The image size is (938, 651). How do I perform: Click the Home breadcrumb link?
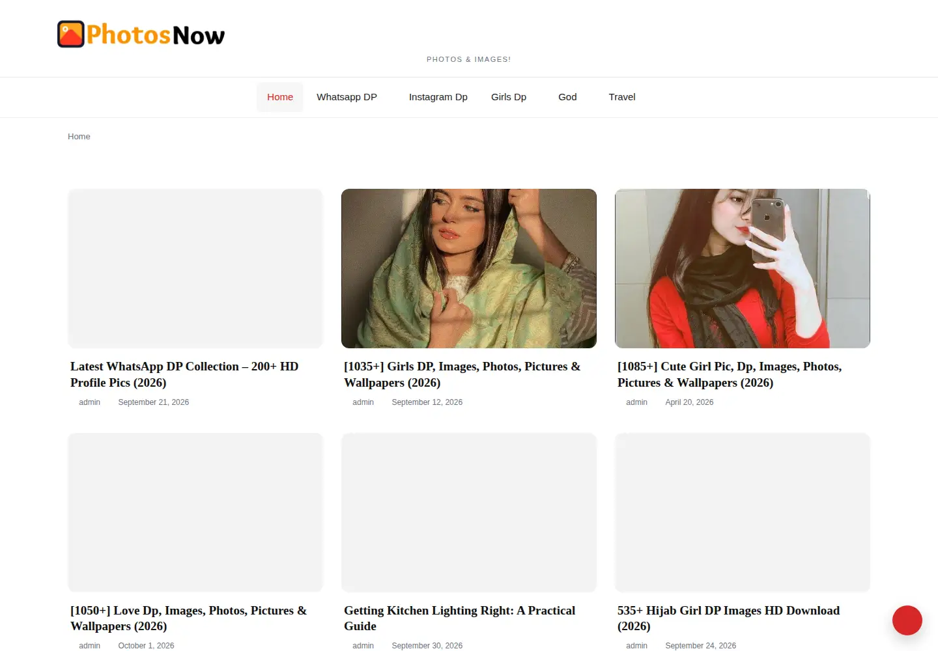pyautogui.click(x=79, y=137)
